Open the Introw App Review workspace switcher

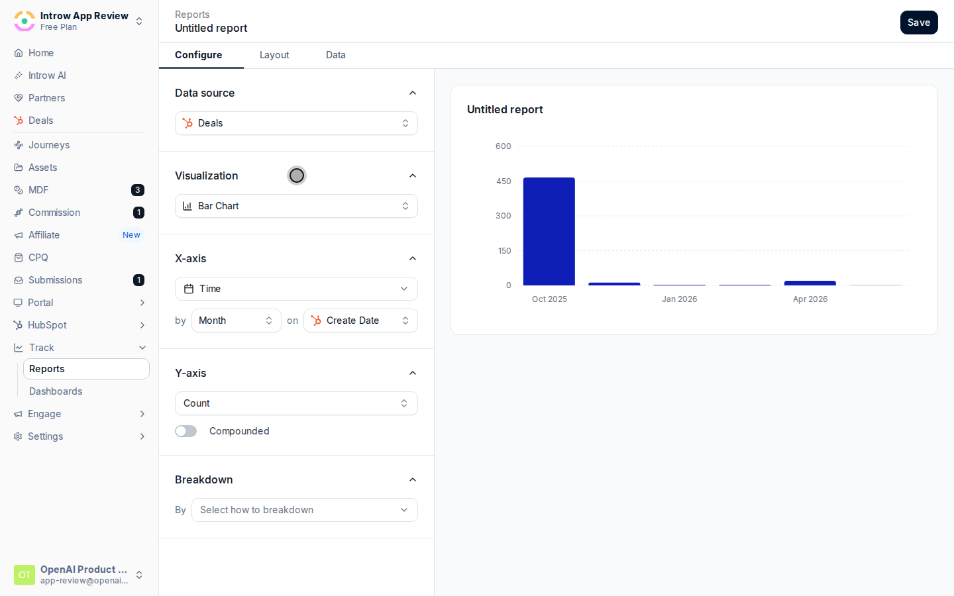[x=79, y=21]
